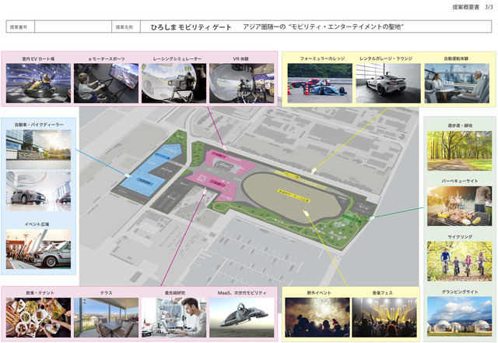Viewport: 498px width, 343px height.
Task: Click the 音楽フェス concert photo
Action: pos(384,317)
